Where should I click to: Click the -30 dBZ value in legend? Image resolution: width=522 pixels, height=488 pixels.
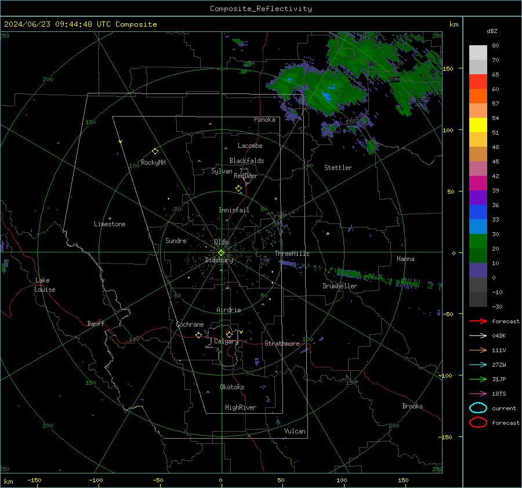coord(497,306)
